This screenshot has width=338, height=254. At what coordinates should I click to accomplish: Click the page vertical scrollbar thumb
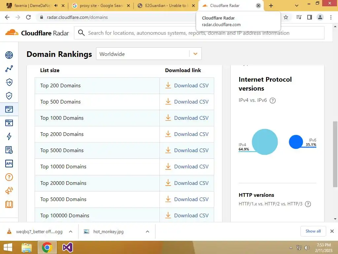(335, 154)
